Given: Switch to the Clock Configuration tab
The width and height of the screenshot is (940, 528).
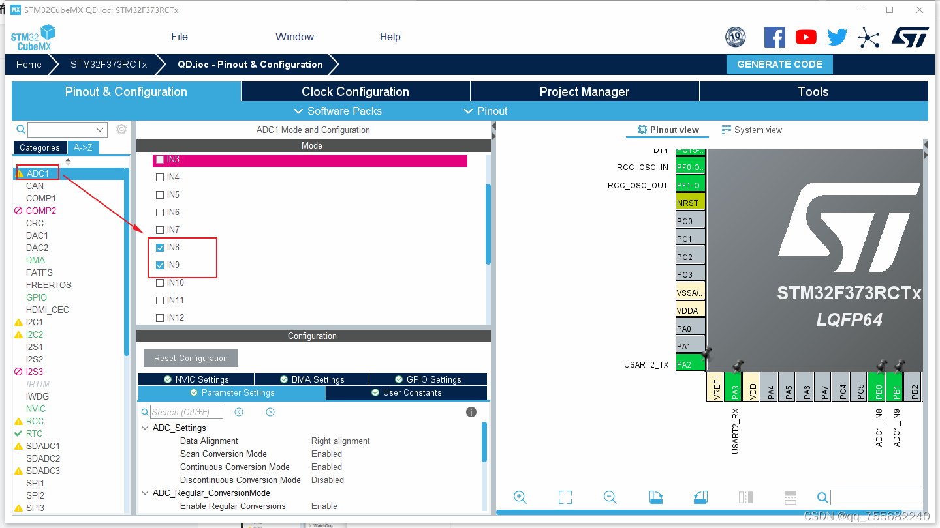Looking at the screenshot, I should pyautogui.click(x=356, y=92).
